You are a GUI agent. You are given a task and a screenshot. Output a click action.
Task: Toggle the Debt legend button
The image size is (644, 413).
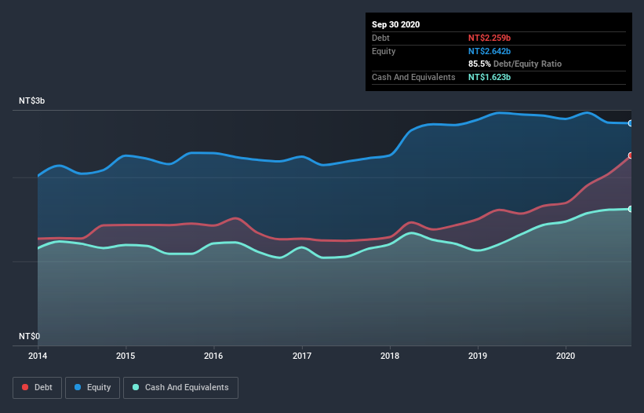click(37, 388)
